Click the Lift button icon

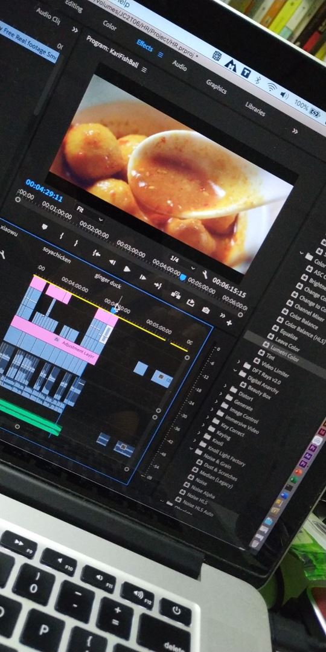[176, 295]
